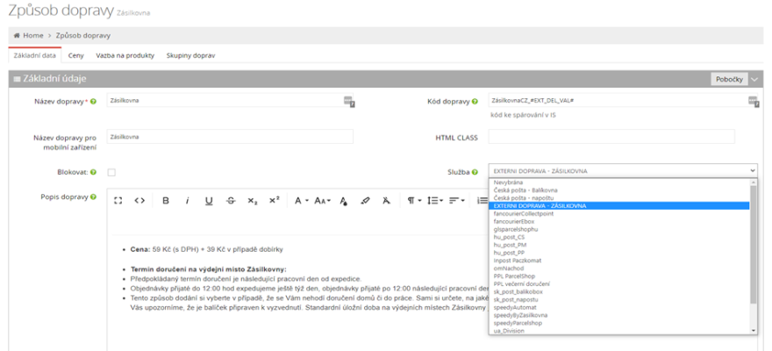Image resolution: width=772 pixels, height=351 pixels.
Task: Select EXTERNI DOPRAVA - ZÁSILKOVNA highlighted option
Action: click(x=619, y=206)
